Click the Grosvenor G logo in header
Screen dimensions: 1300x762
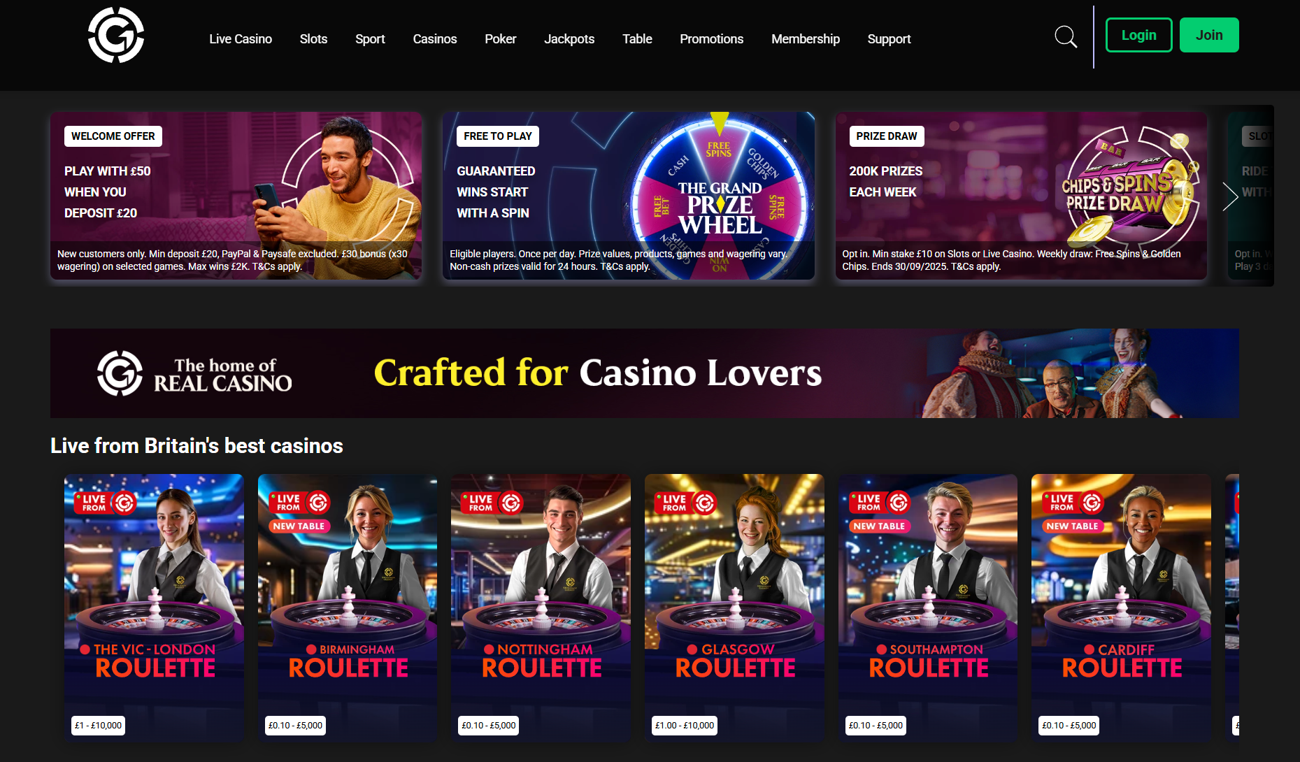click(116, 35)
